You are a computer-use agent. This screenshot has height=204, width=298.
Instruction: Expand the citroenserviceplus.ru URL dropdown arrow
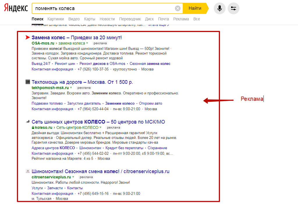click(73, 177)
